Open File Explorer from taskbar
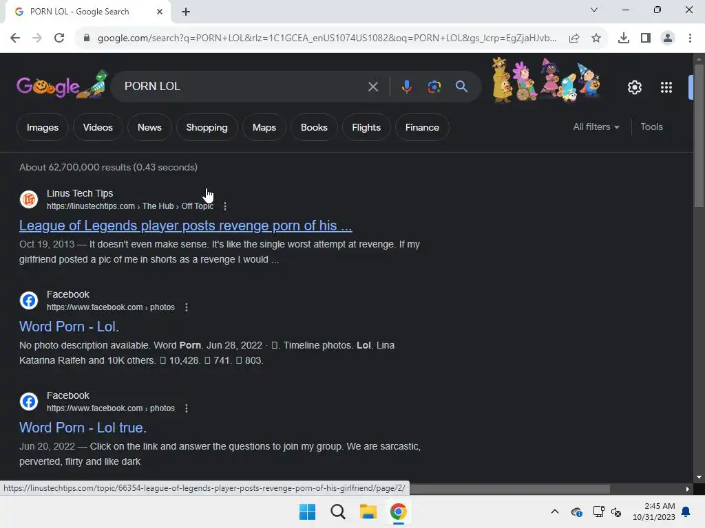Image resolution: width=705 pixels, height=528 pixels. click(x=368, y=511)
